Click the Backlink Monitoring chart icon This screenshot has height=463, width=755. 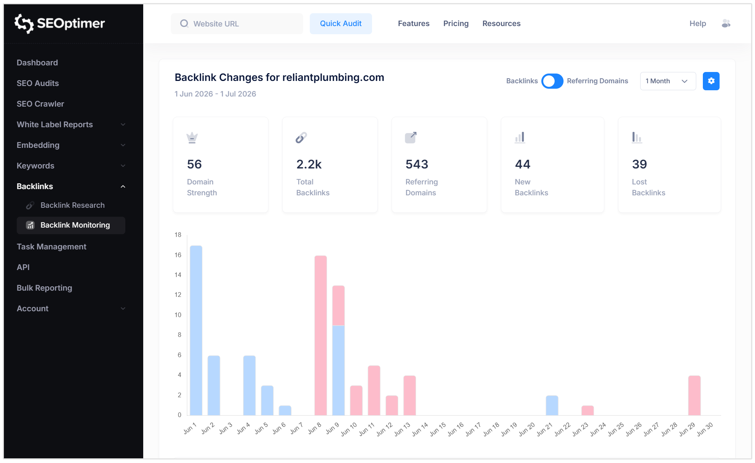point(30,225)
